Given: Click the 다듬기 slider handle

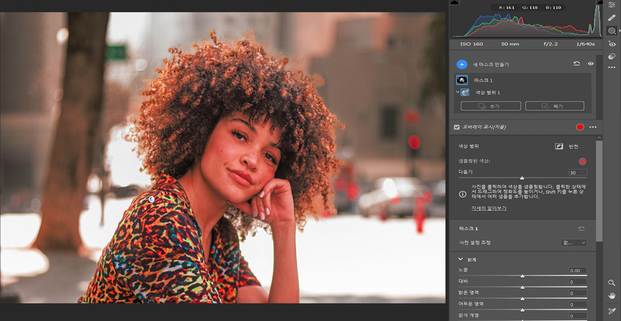Looking at the screenshot, I should click(x=522, y=178).
